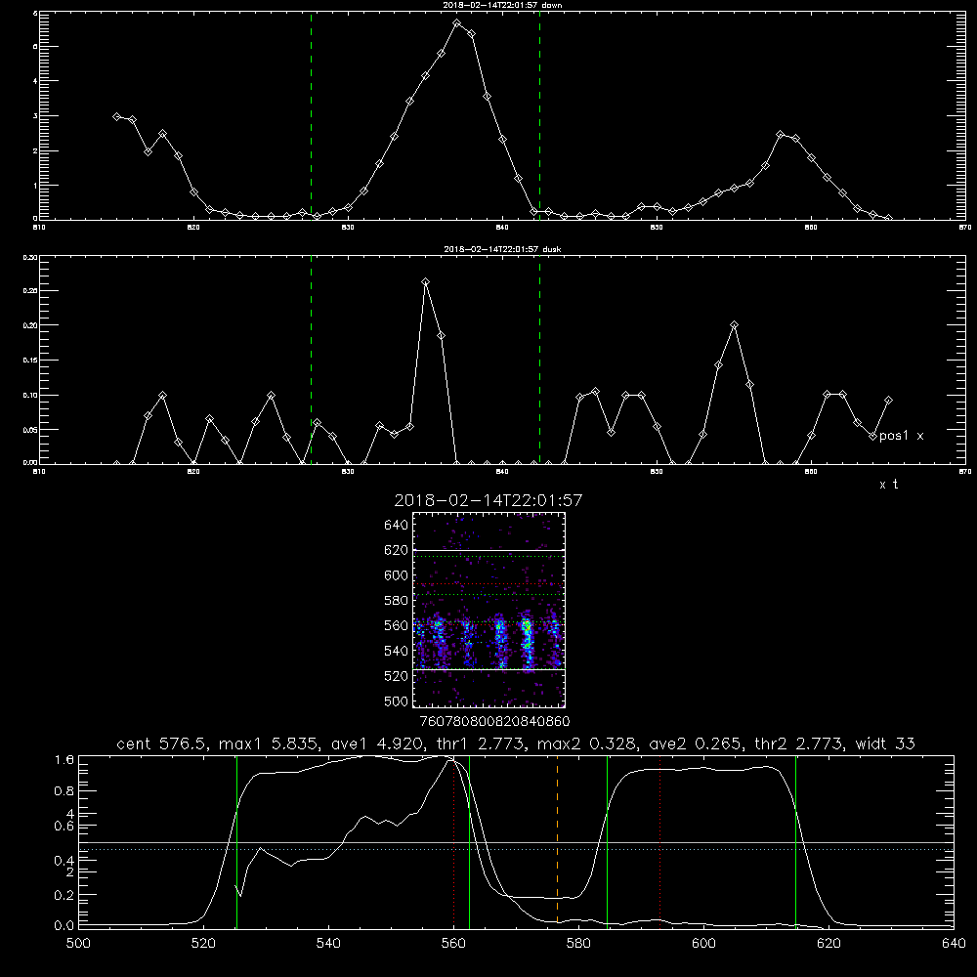Click the '0.10' label on dusk plot y-axis

[30, 395]
